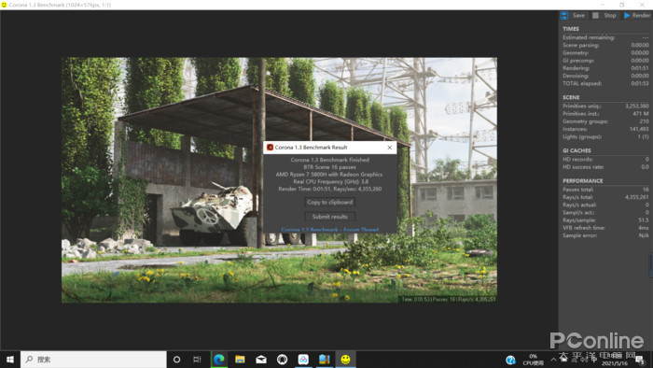Screen dimensions: 653x368
Task: Click the Rendering time value 0:01:51
Action: [640, 68]
